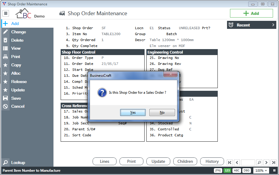Viewport: 279px width, 175px height.
Task: Click the Order Type value P
Action: [102, 58]
